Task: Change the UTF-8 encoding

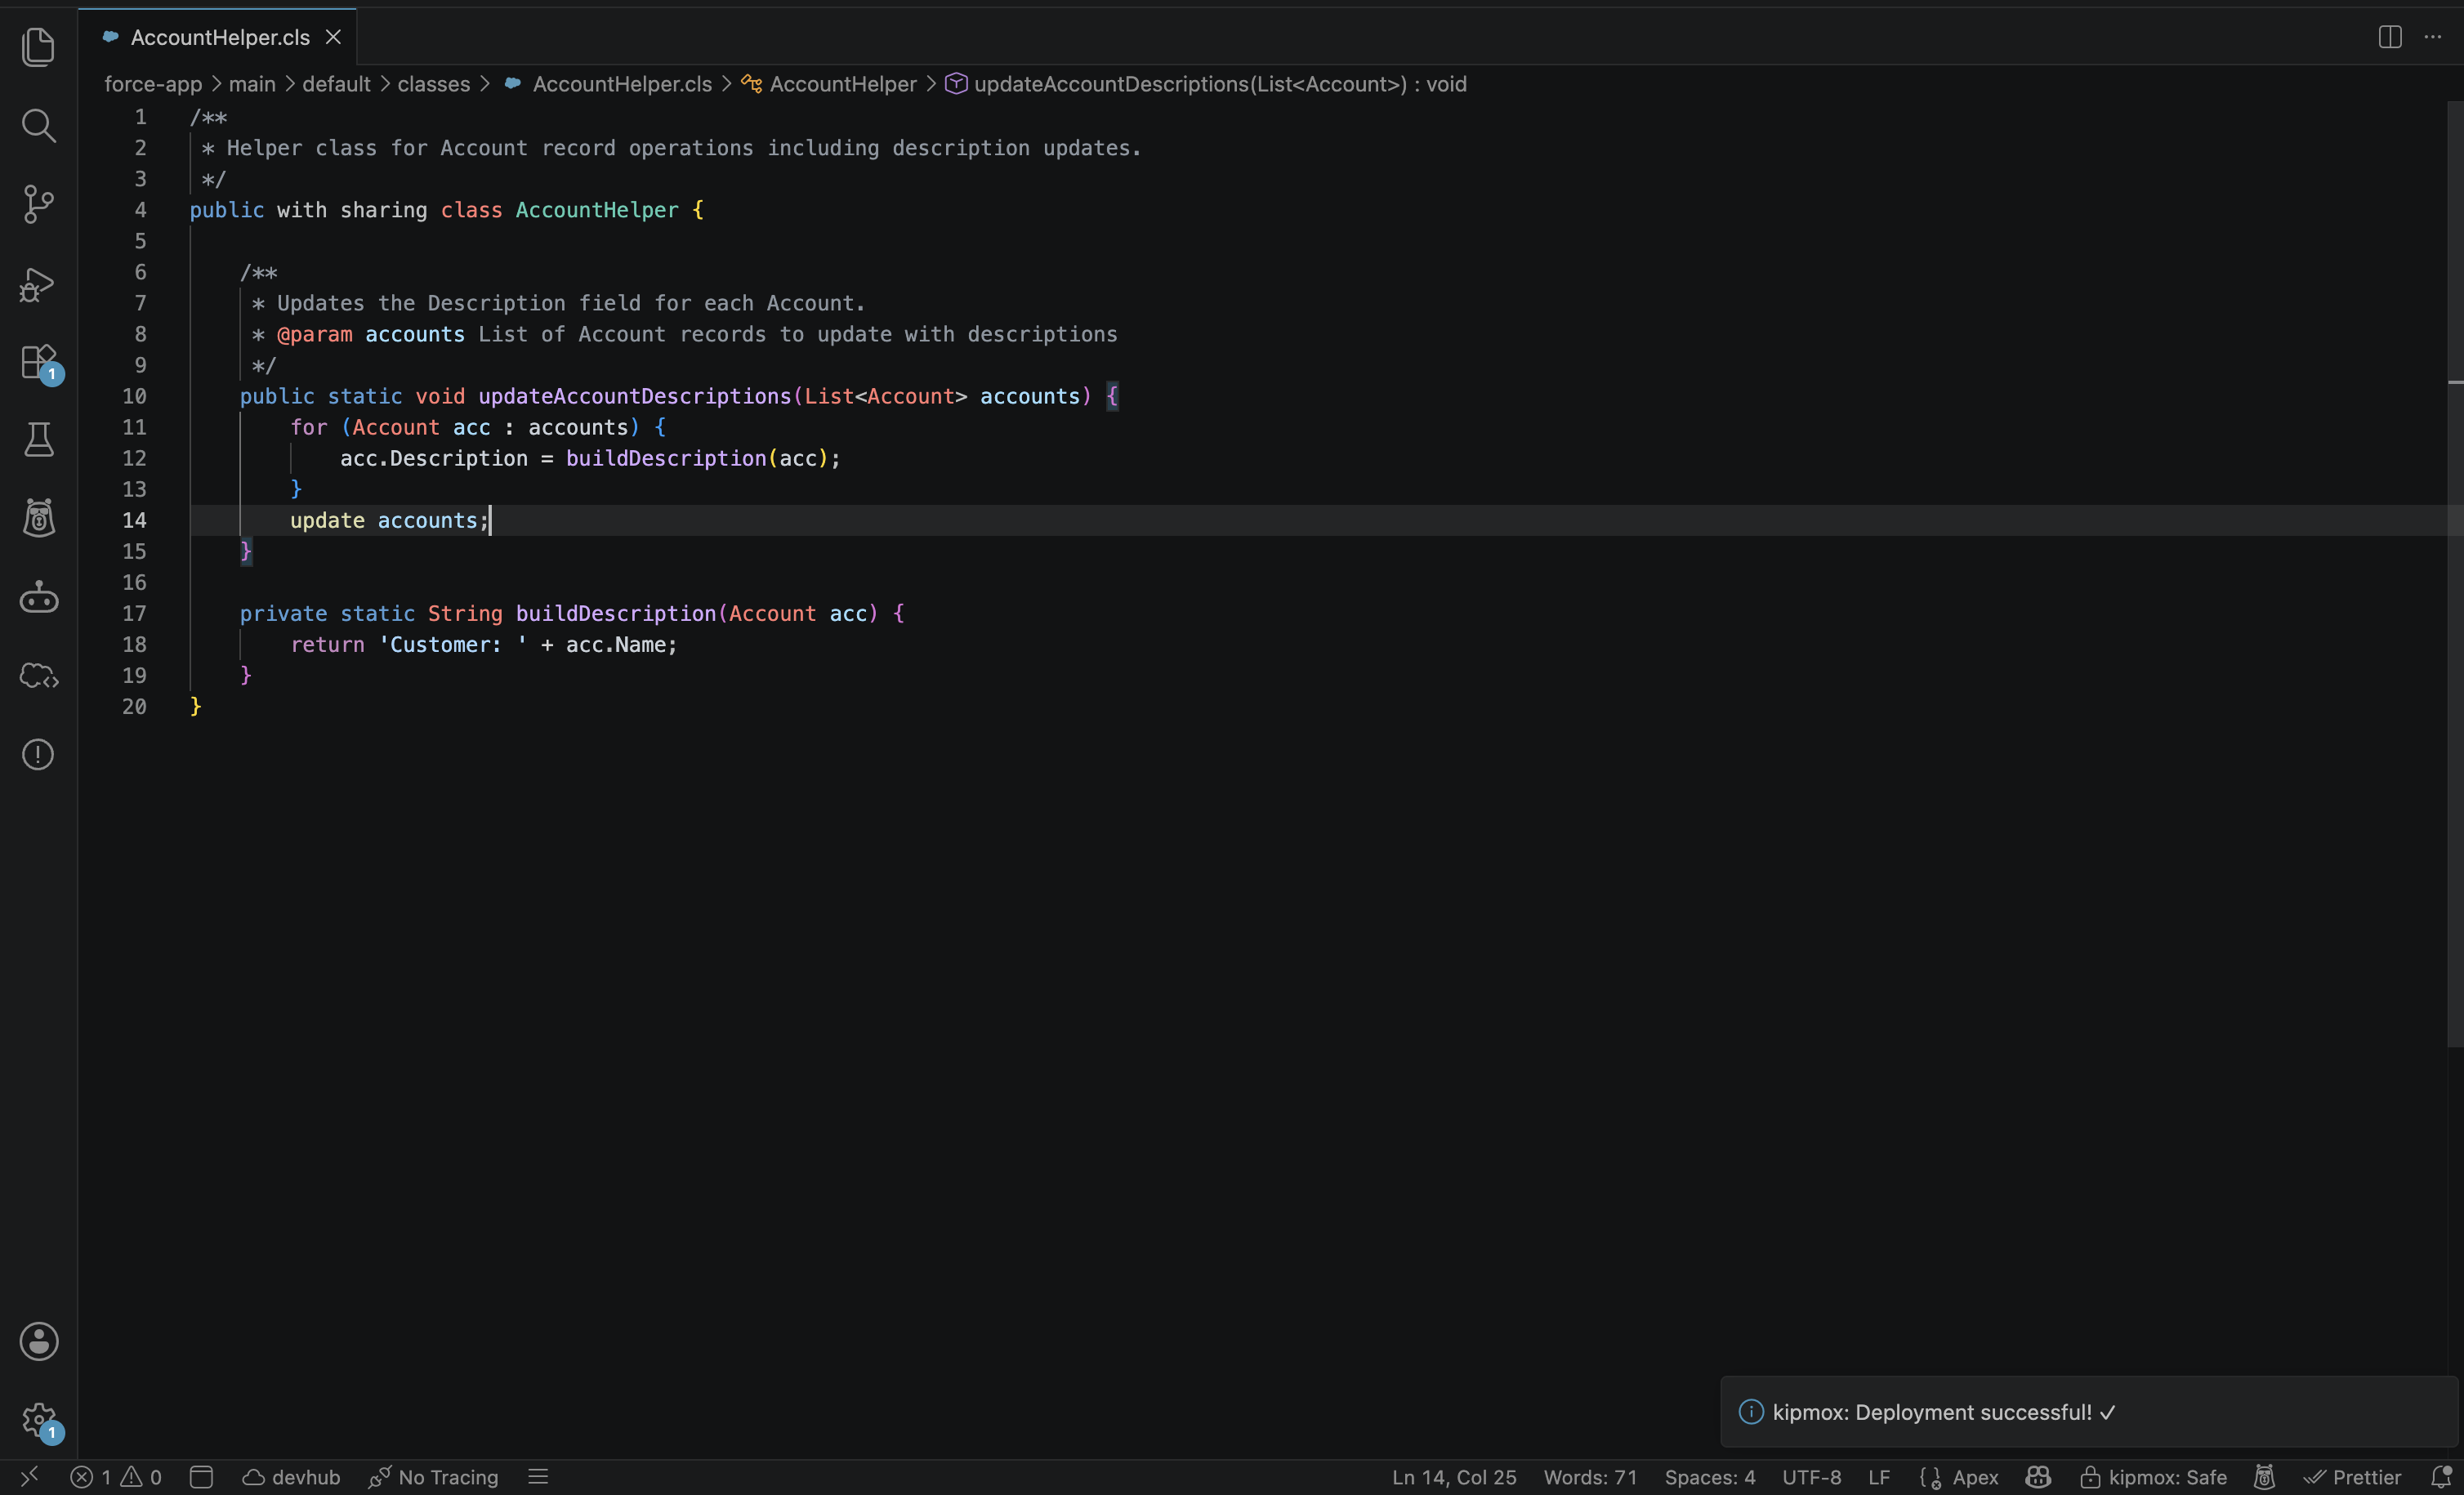Action: tap(1811, 1477)
